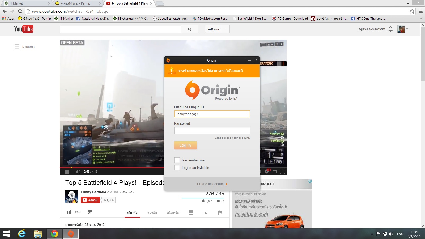The height and width of the screenshot is (239, 425).
Task: Enter fullscreen video mode
Action: click(283, 172)
